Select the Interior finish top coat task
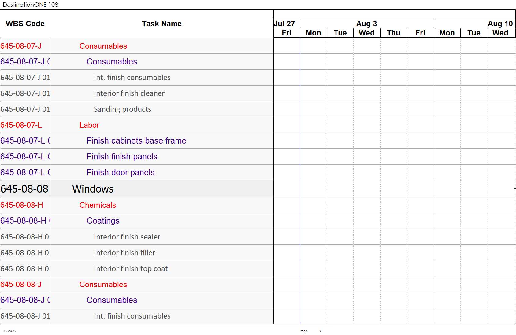Viewport: 516px width, 335px height. (131, 269)
